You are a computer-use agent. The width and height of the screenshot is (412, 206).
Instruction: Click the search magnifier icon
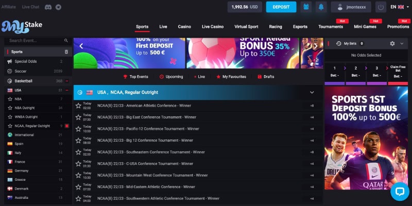(66, 41)
